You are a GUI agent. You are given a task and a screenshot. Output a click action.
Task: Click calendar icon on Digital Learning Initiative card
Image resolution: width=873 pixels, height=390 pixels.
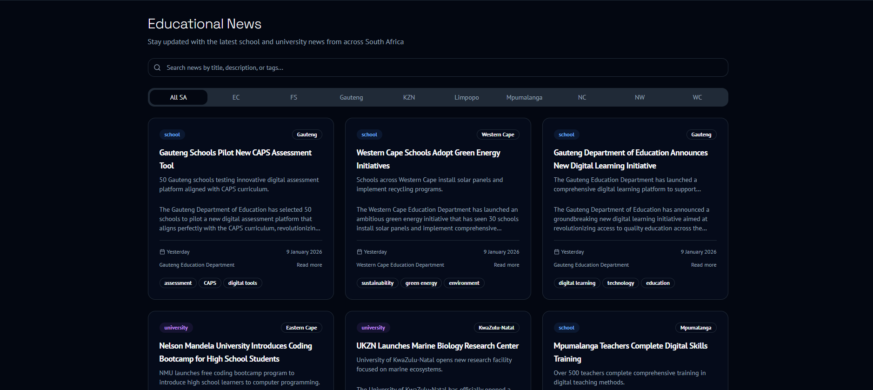pyautogui.click(x=557, y=252)
